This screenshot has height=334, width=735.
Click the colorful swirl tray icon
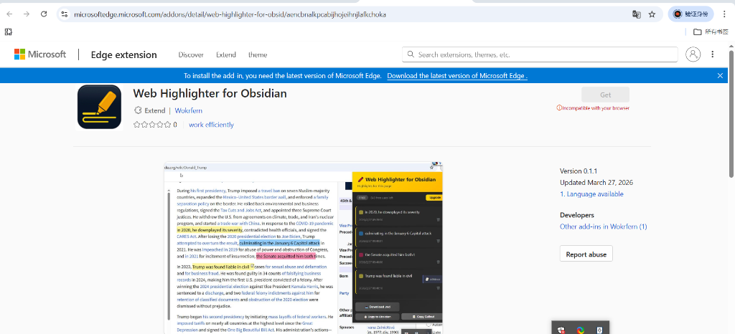click(x=580, y=330)
